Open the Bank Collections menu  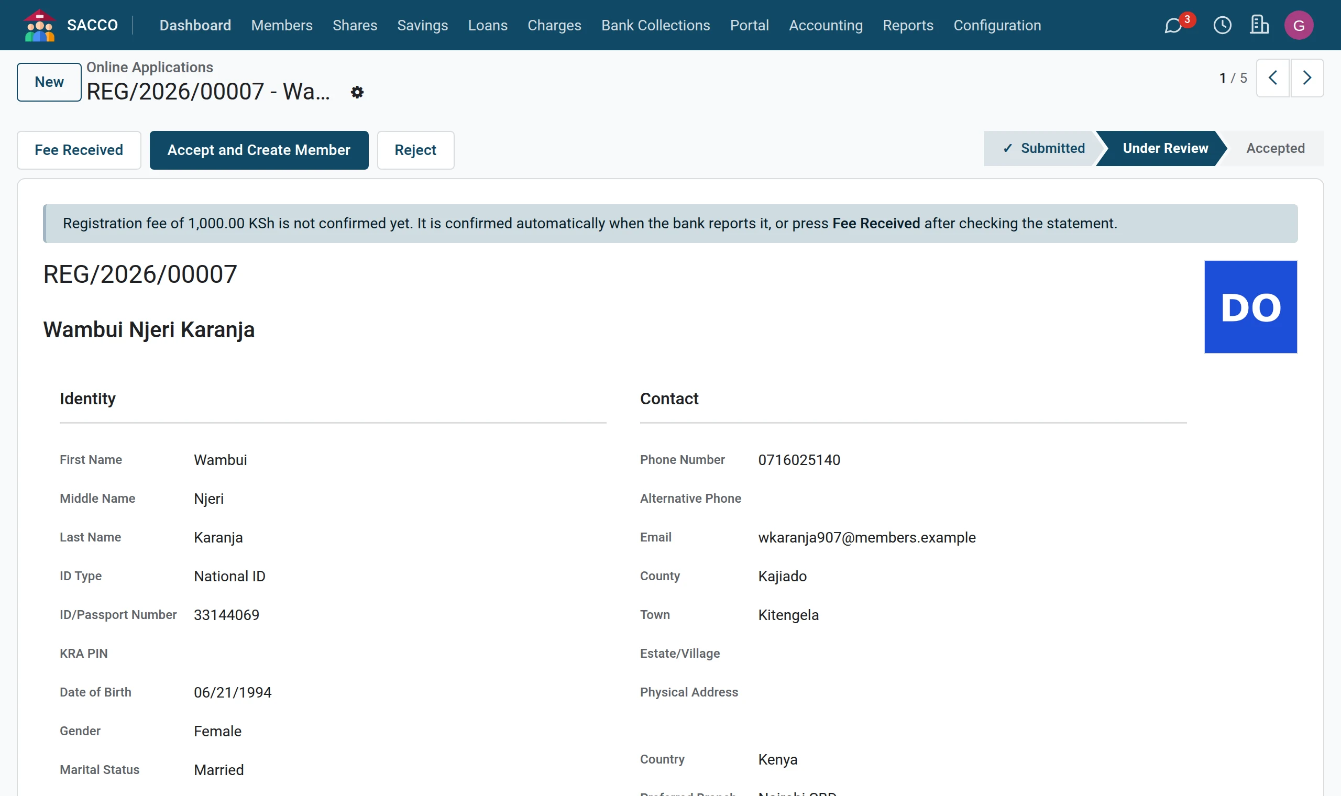[655, 25]
